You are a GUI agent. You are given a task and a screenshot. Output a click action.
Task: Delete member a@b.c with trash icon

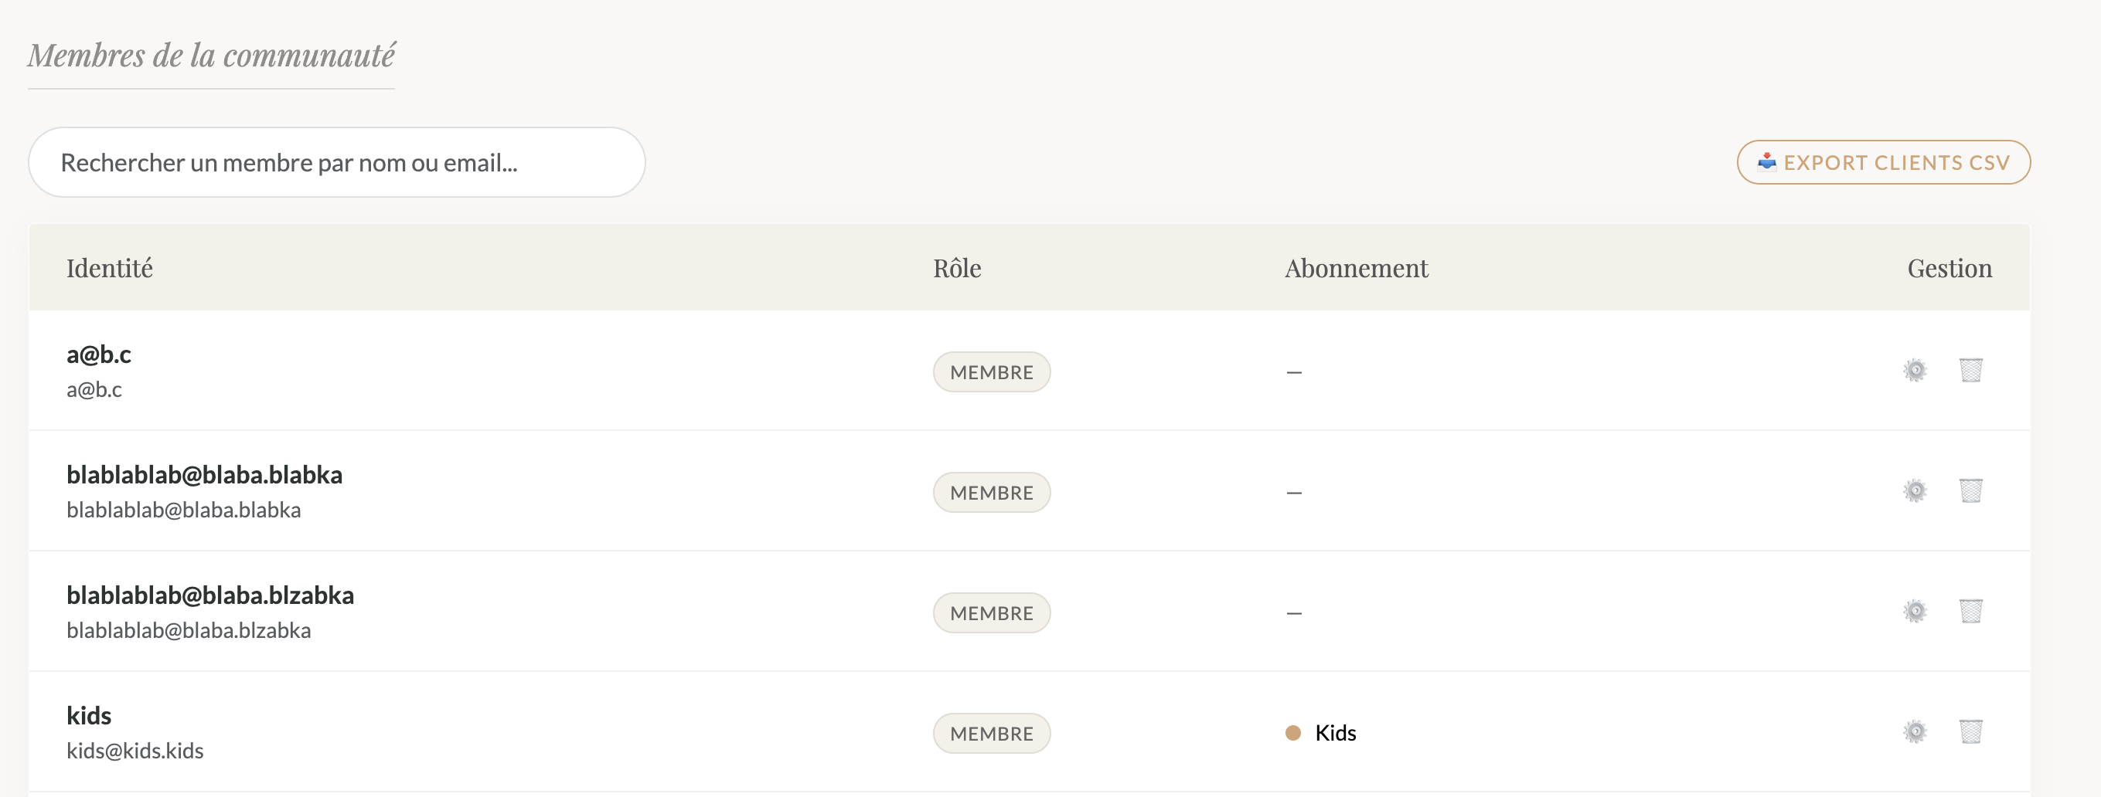(1970, 371)
